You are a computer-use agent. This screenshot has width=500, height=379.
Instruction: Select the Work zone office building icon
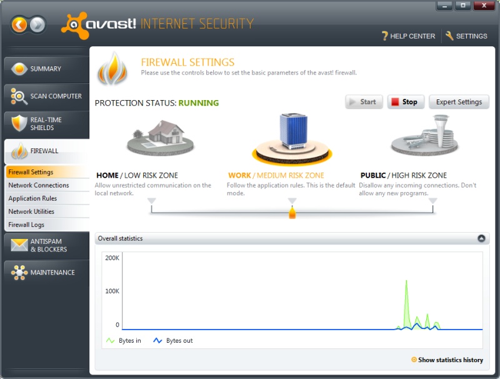point(292,139)
